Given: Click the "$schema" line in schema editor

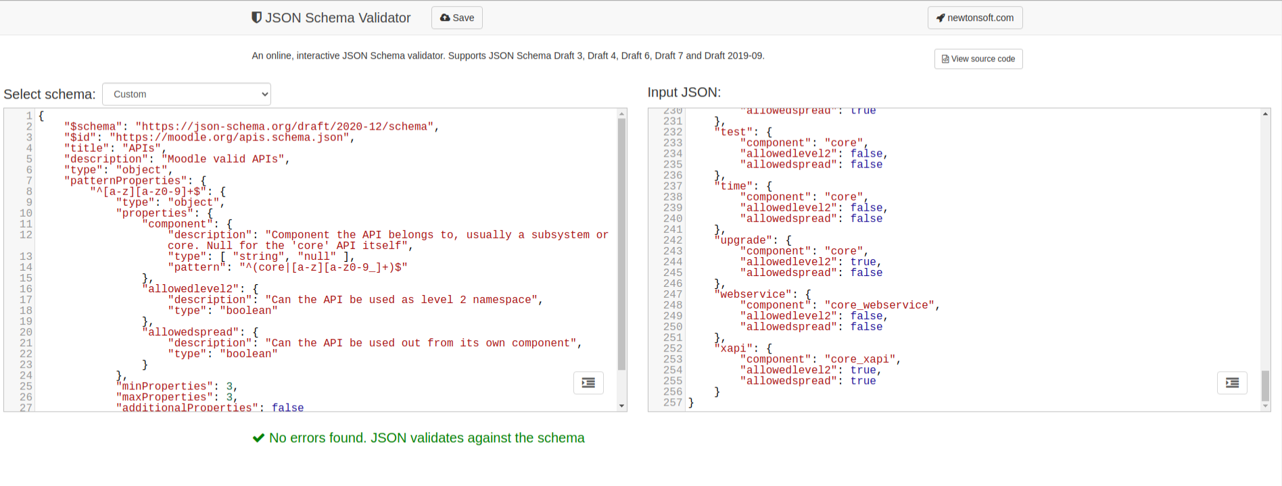Looking at the screenshot, I should pos(252,127).
